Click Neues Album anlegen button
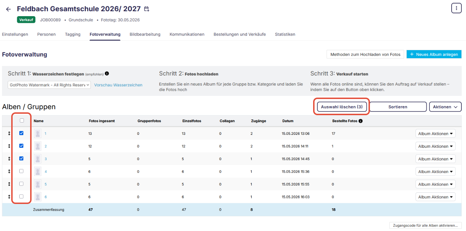 [x=434, y=54]
